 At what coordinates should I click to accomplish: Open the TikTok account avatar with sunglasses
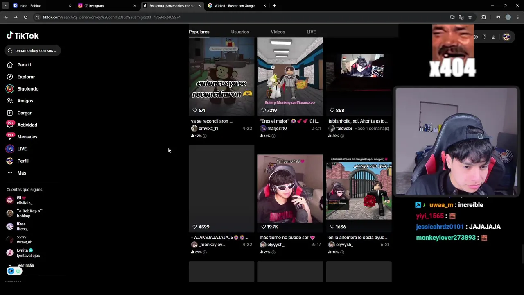pos(506,37)
